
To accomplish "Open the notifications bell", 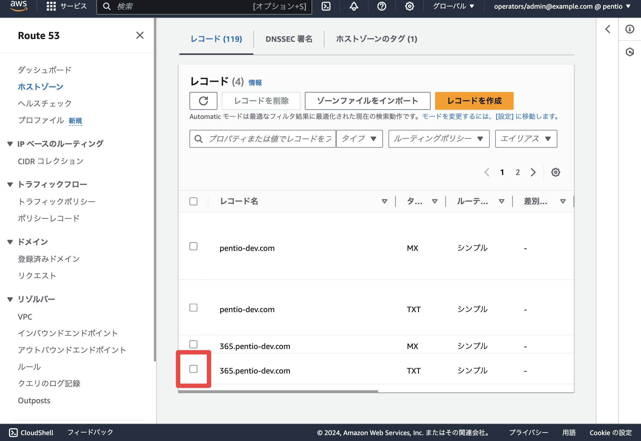I will point(354,6).
